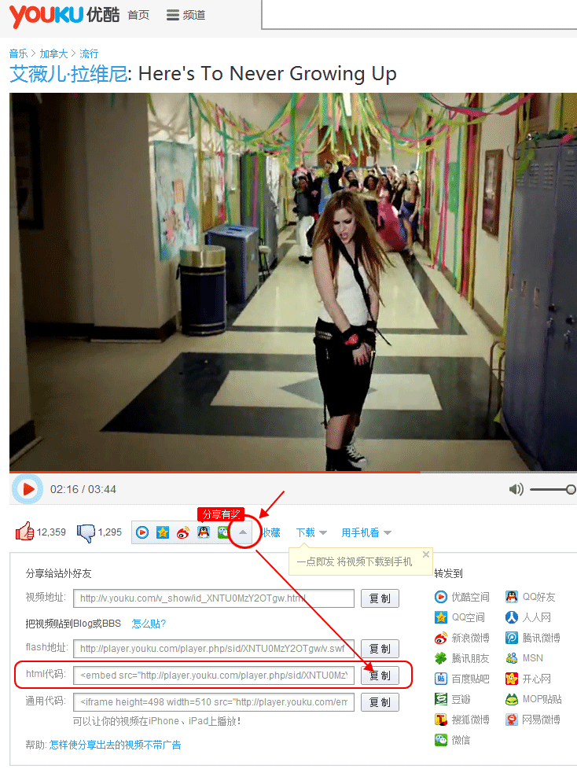Click the thumbs-up like icon
The image size is (577, 773).
24,532
